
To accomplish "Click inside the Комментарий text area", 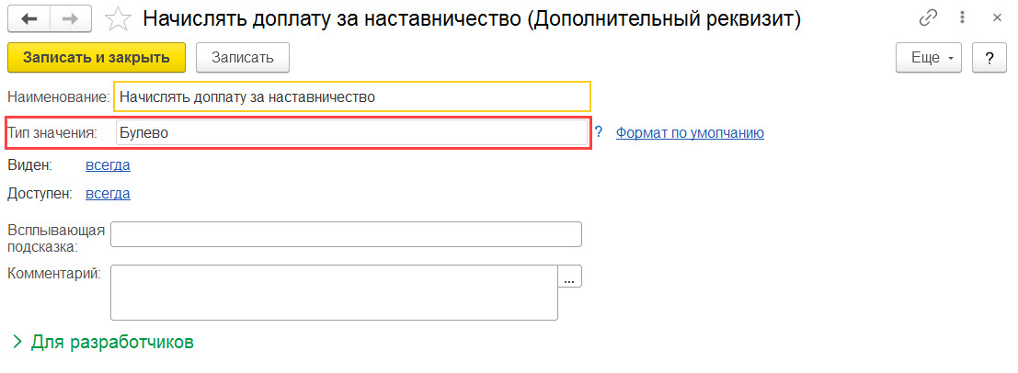I will (x=334, y=292).
